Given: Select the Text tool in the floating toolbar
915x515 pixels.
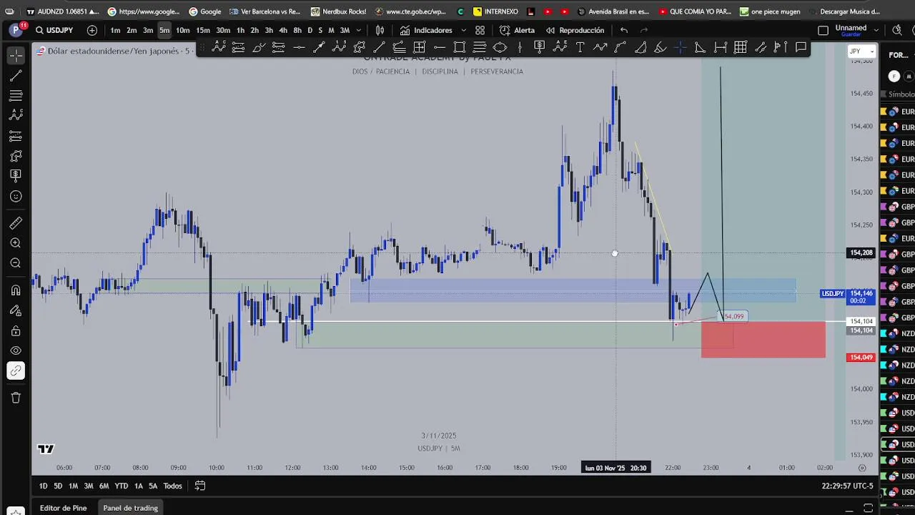Looking at the screenshot, I should click(x=580, y=47).
